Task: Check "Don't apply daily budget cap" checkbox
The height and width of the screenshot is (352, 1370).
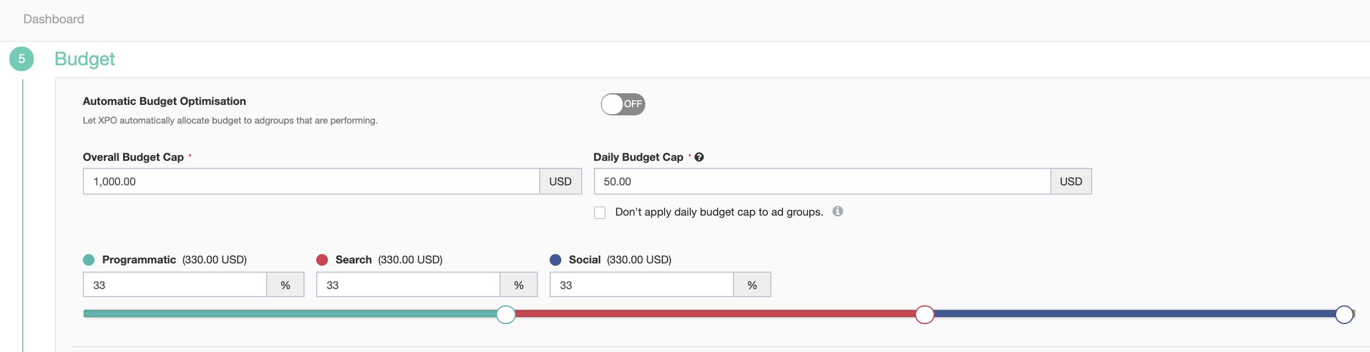Action: click(600, 213)
